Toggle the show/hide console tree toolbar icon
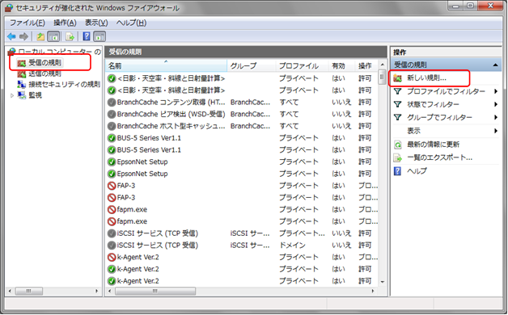Screen dimensions: 508x315 [x=53, y=36]
